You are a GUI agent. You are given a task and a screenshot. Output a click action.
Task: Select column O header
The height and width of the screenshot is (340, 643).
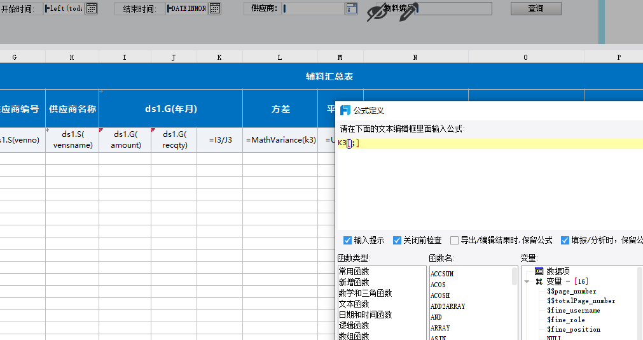(x=526, y=57)
